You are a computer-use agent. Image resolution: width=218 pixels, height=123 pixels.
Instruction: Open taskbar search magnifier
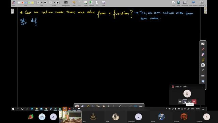pyautogui.click(x=18, y=109)
